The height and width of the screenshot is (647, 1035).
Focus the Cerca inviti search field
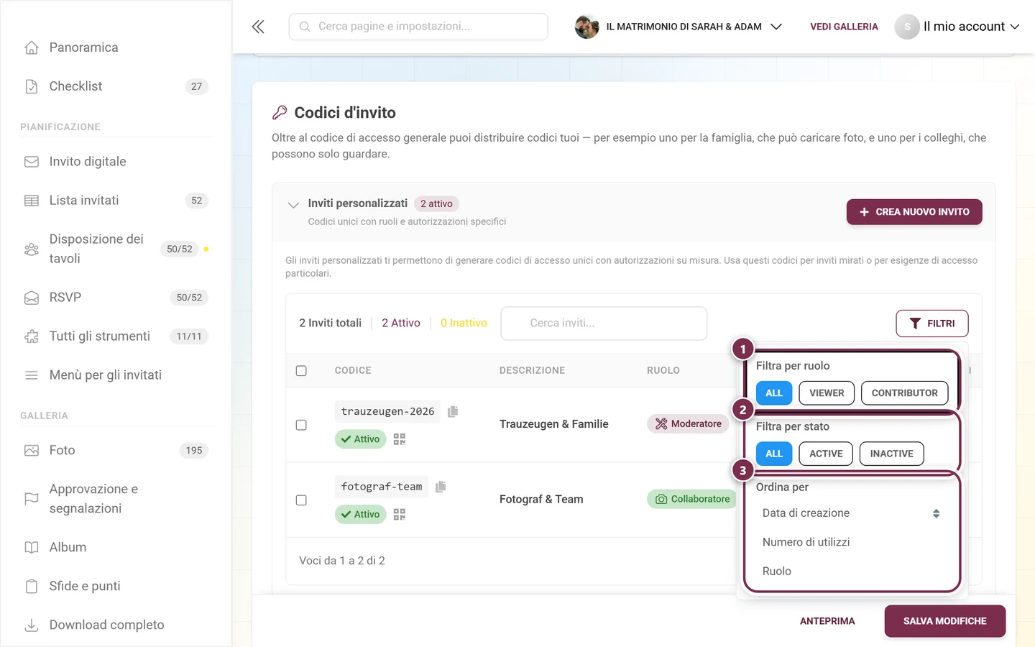click(604, 323)
